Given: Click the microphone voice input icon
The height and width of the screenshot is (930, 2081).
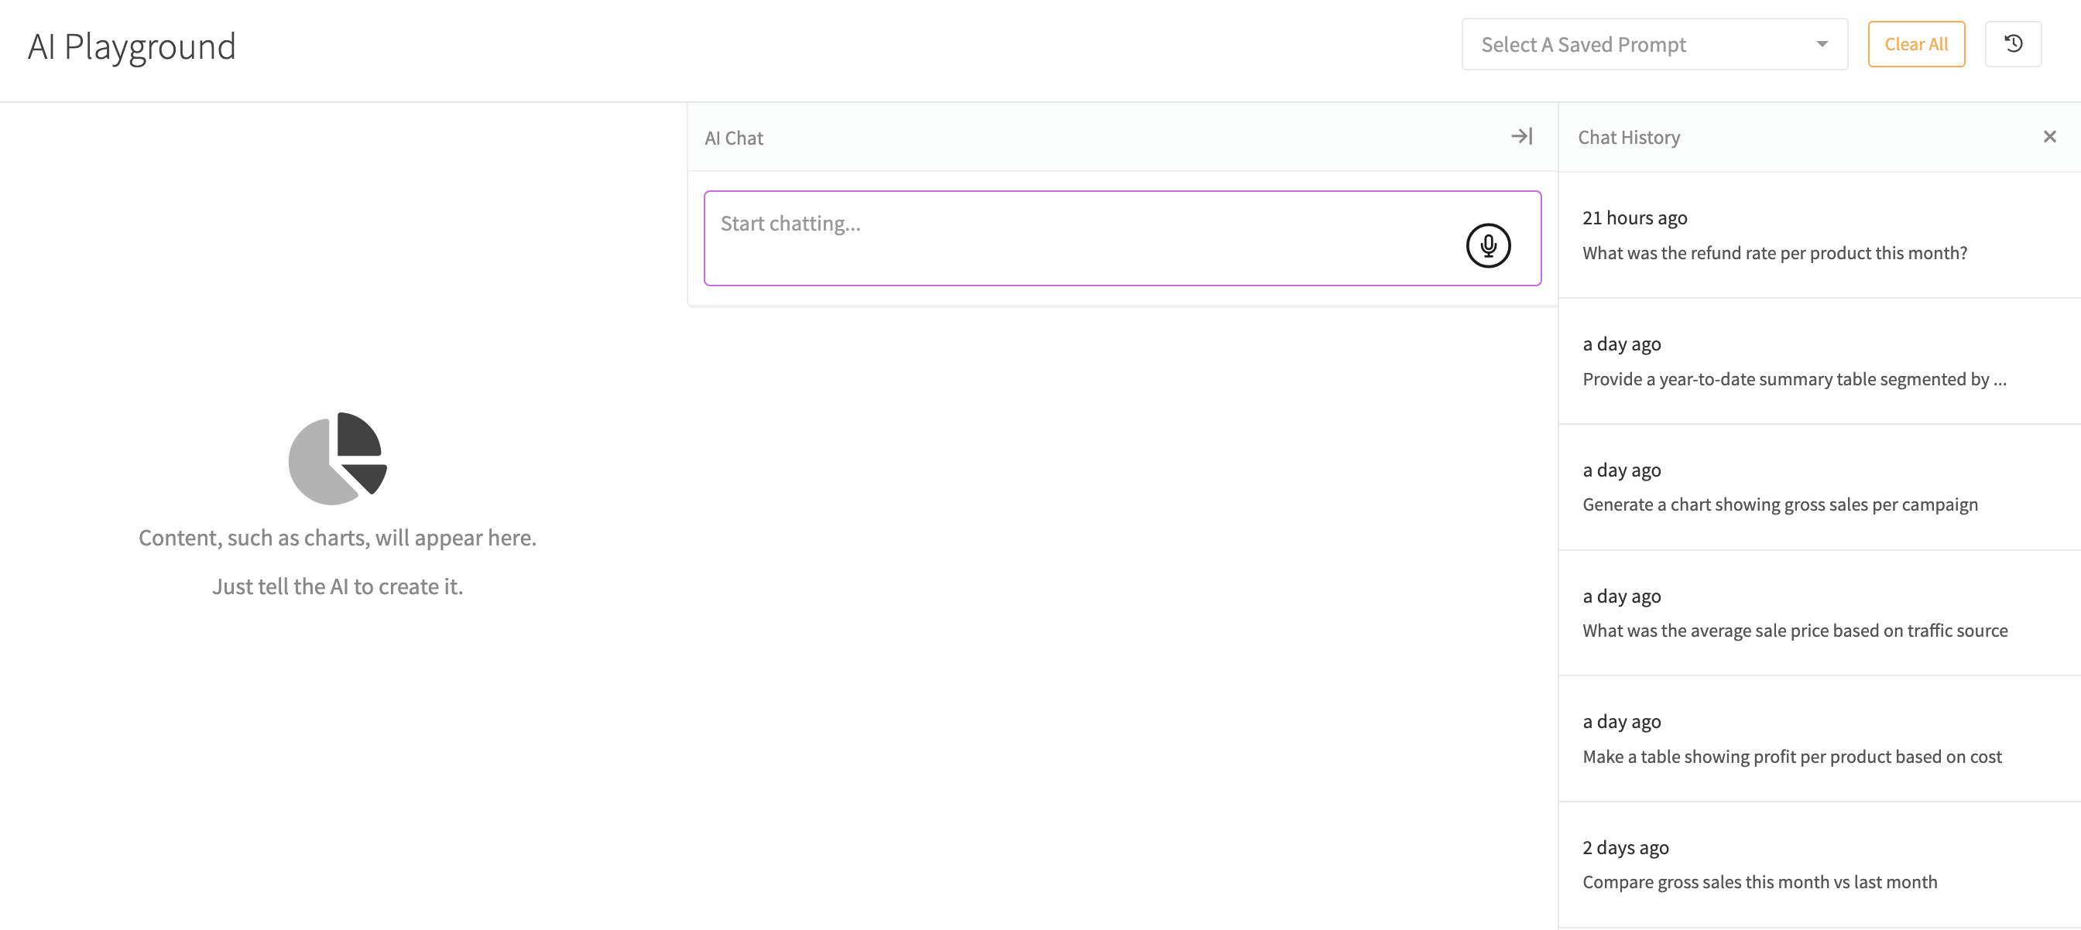Looking at the screenshot, I should [x=1488, y=245].
